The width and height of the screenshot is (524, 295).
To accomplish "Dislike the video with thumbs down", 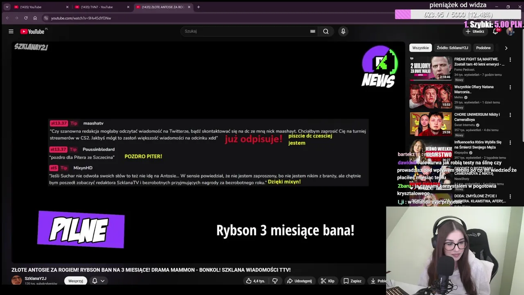I will 275,281.
